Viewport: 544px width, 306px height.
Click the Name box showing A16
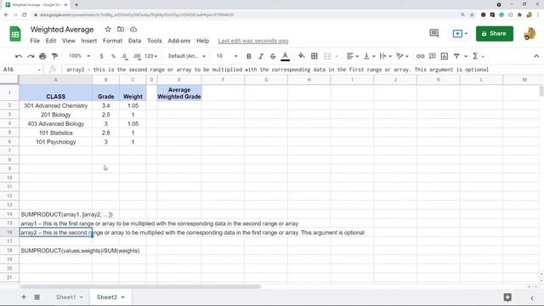click(22, 70)
